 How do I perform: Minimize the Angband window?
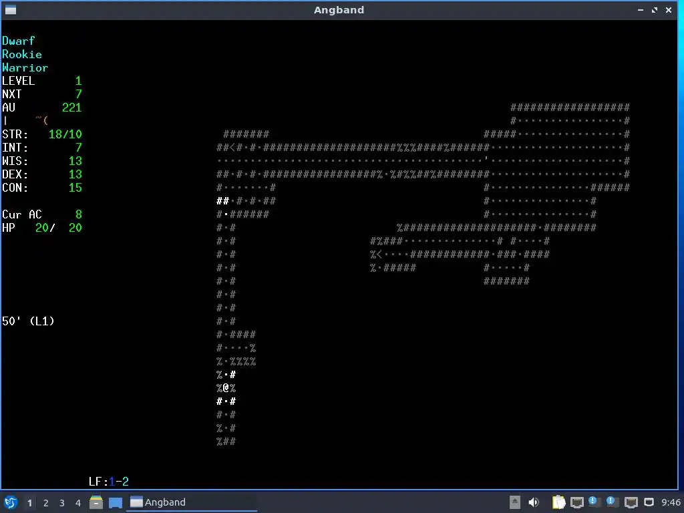[641, 9]
